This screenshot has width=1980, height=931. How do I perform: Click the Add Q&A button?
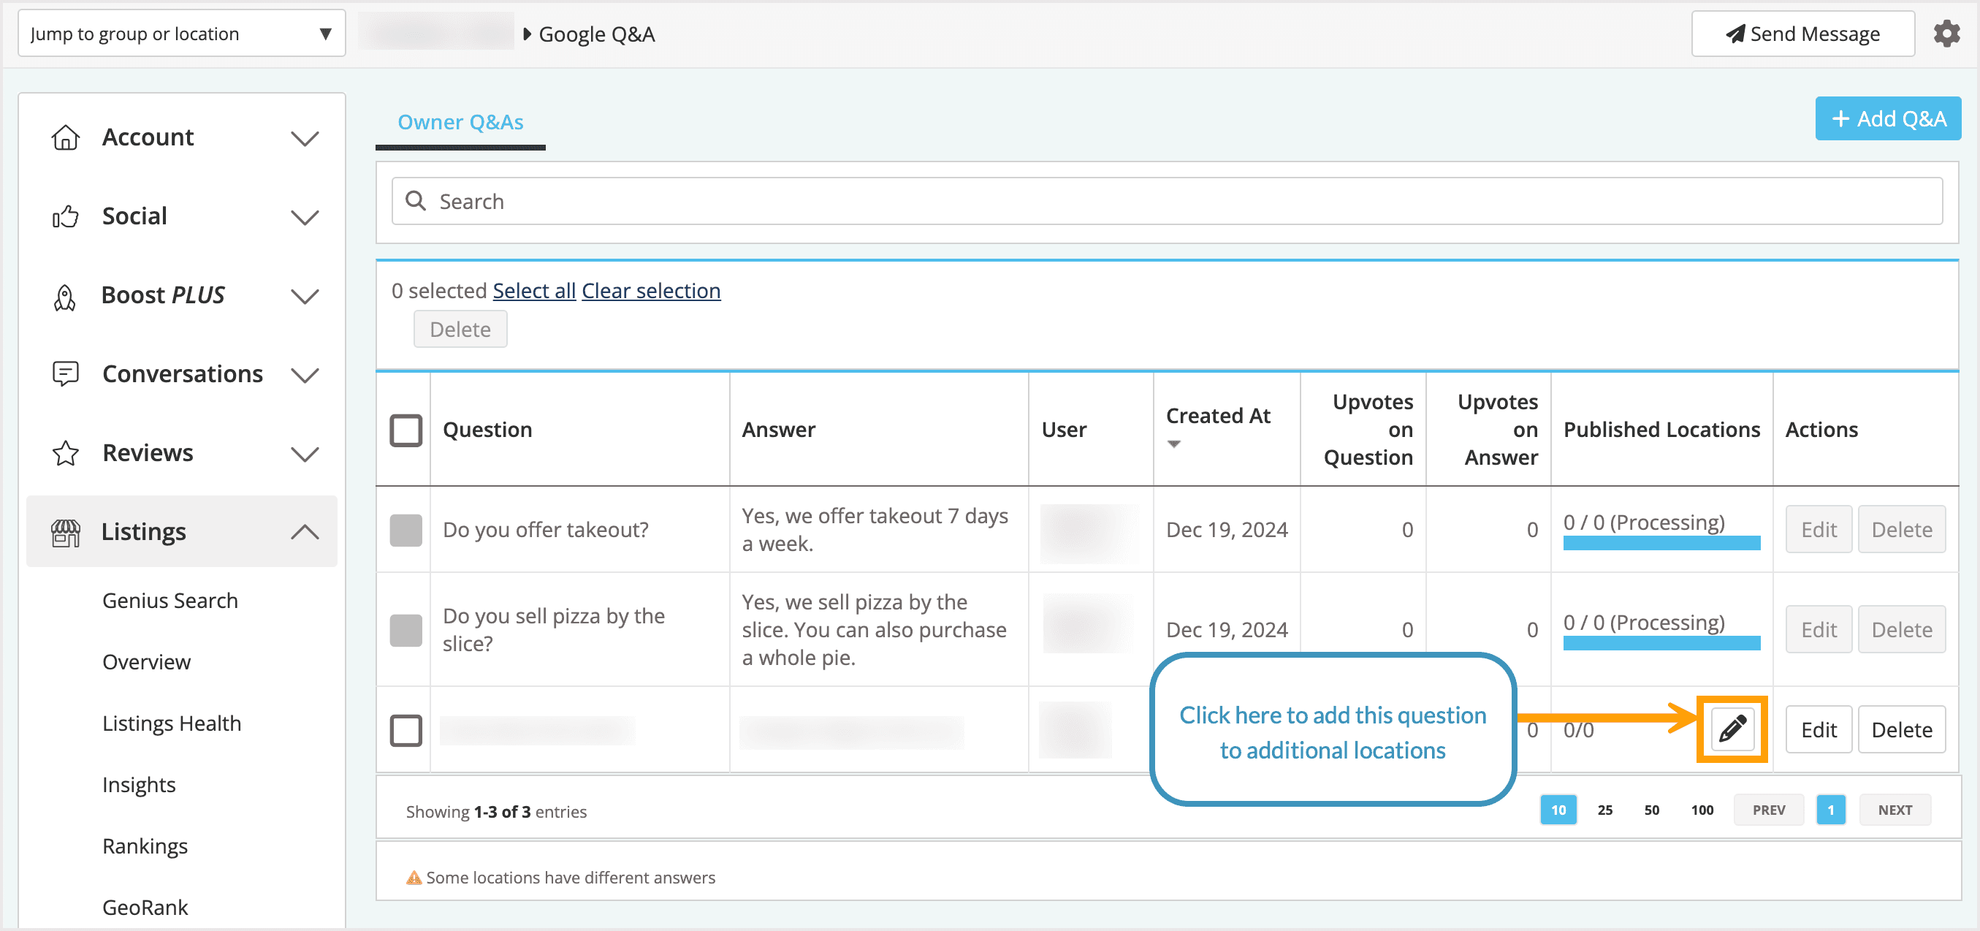tap(1887, 119)
